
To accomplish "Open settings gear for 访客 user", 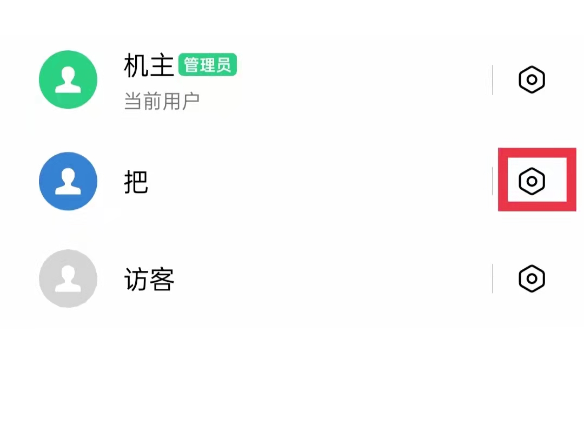I will (x=532, y=278).
